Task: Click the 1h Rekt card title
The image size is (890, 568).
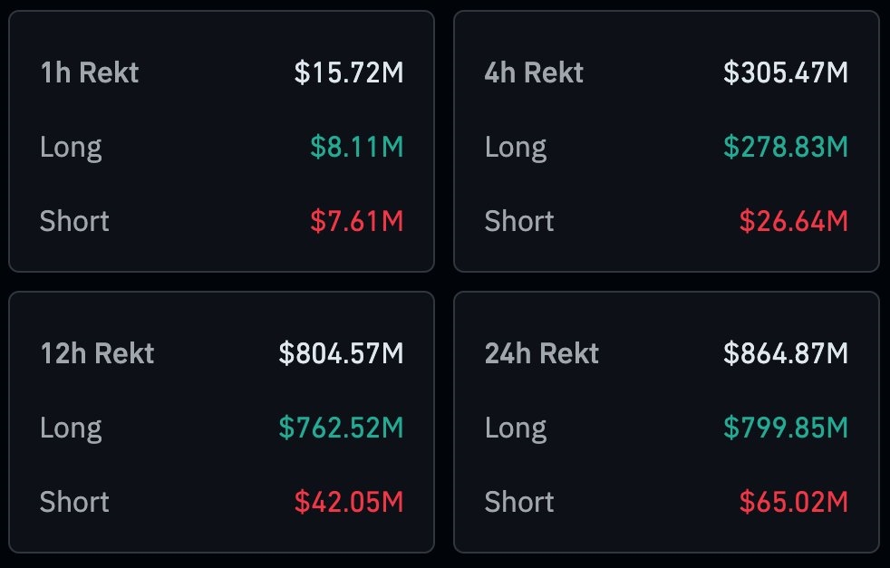Action: 90,72
